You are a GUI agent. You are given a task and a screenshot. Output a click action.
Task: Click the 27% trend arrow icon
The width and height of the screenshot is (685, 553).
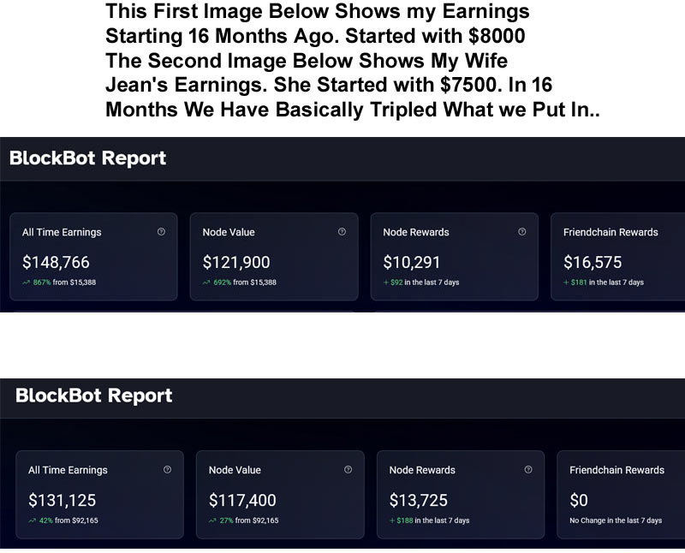click(212, 520)
